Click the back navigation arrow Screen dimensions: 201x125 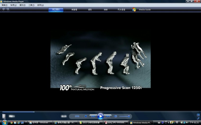click(x=4, y=9)
